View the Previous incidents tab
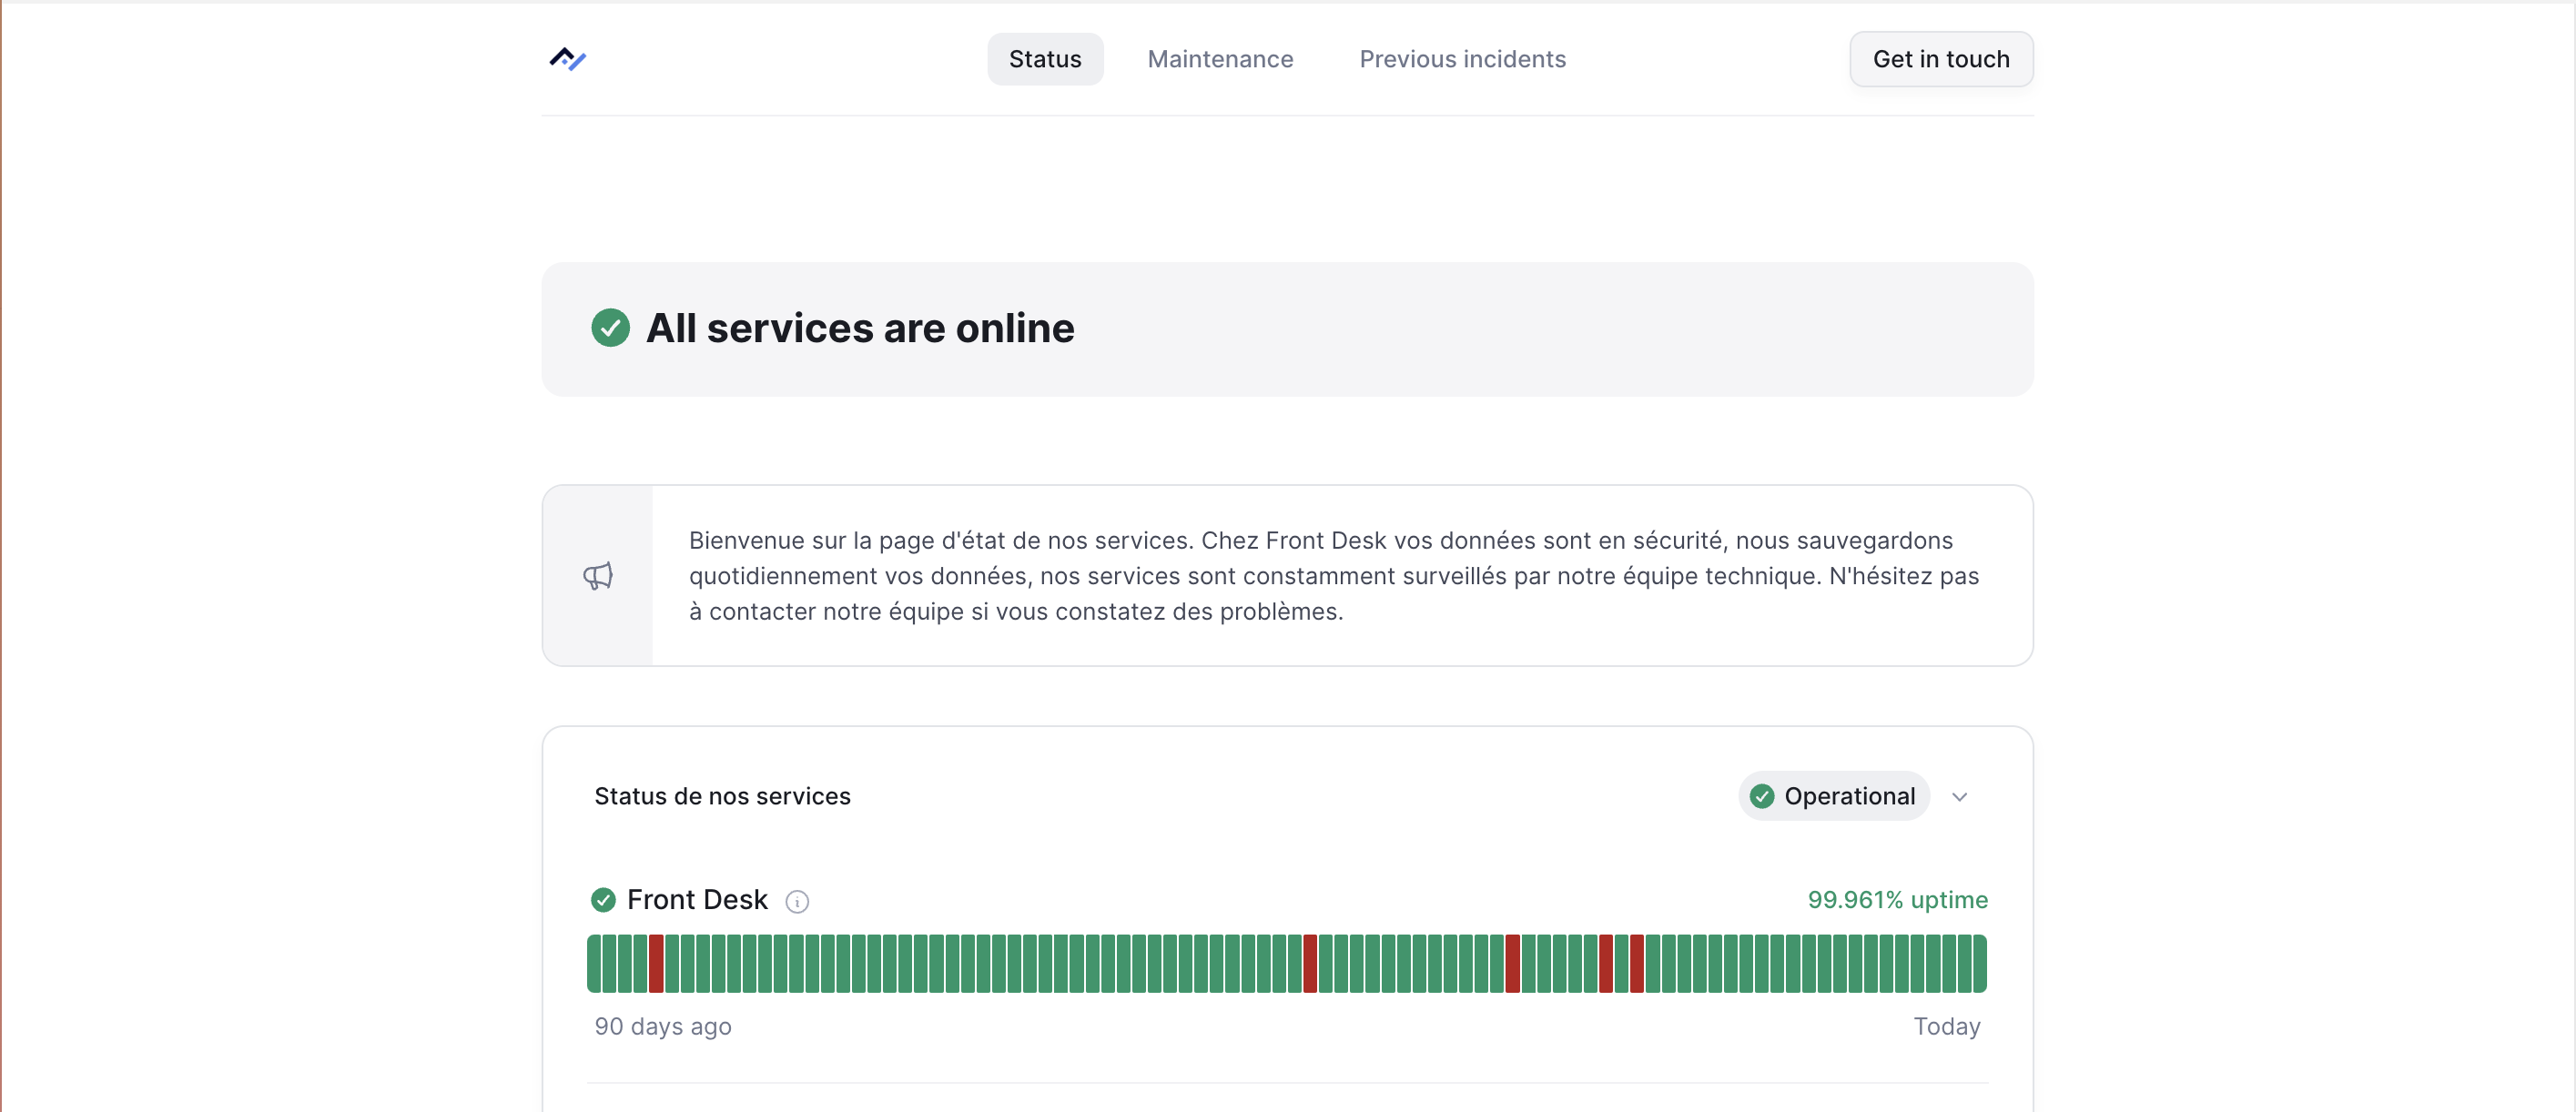The height and width of the screenshot is (1112, 2576). [1462, 59]
